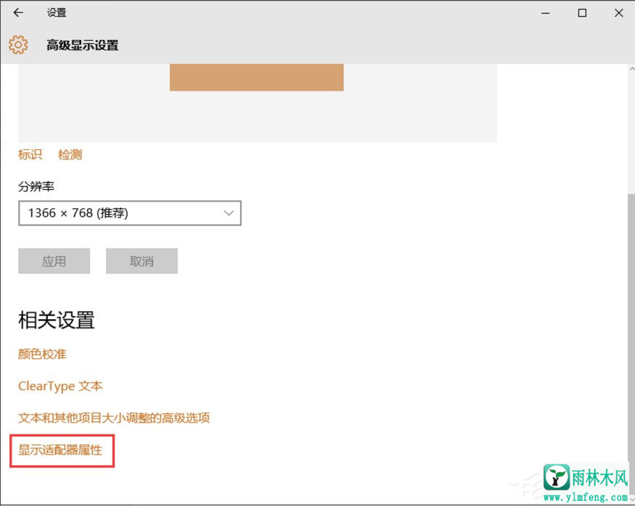Open the 分辨率 resolution dropdown

(x=130, y=213)
